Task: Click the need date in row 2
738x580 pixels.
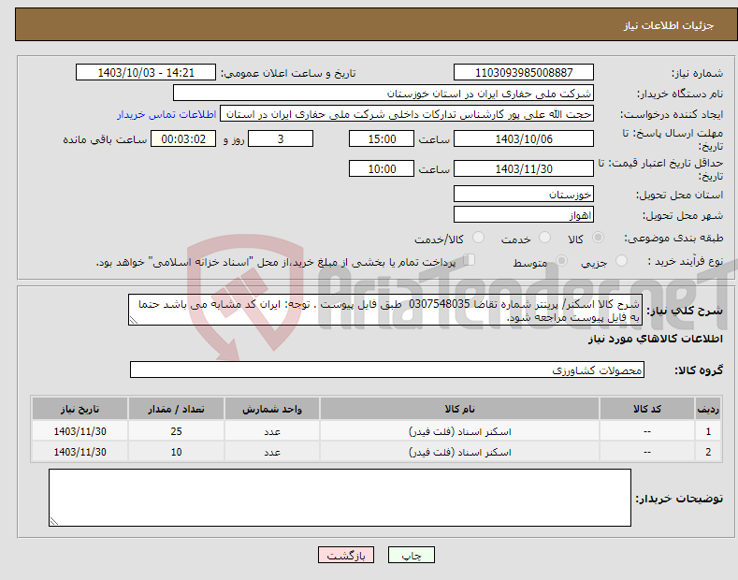Action: pos(80,452)
